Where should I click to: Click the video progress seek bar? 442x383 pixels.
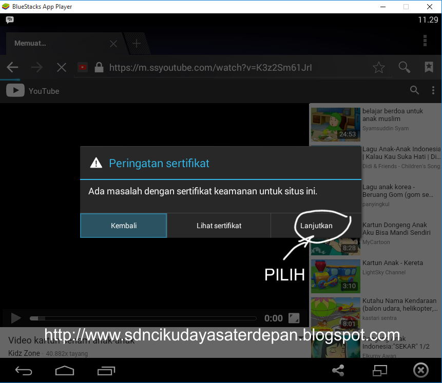pos(143,318)
